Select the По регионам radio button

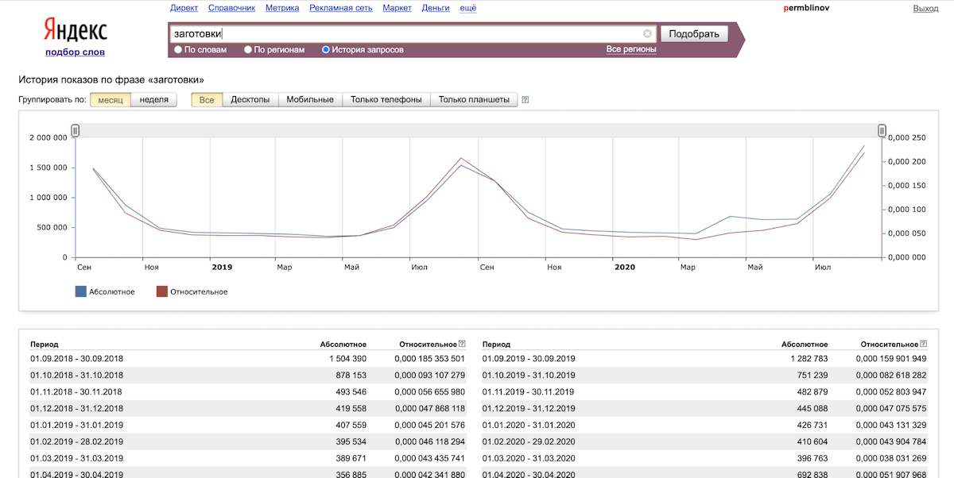coord(248,49)
